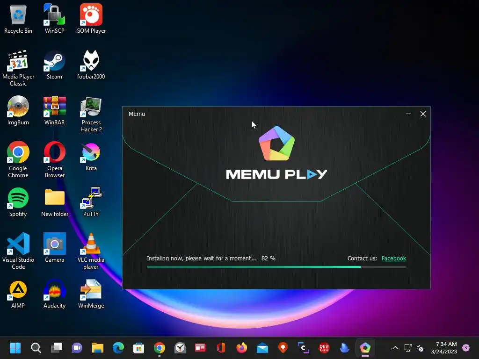Open the red news app taskbar icon
Viewport: 479px width, 359px height.
pyautogui.click(x=200, y=347)
